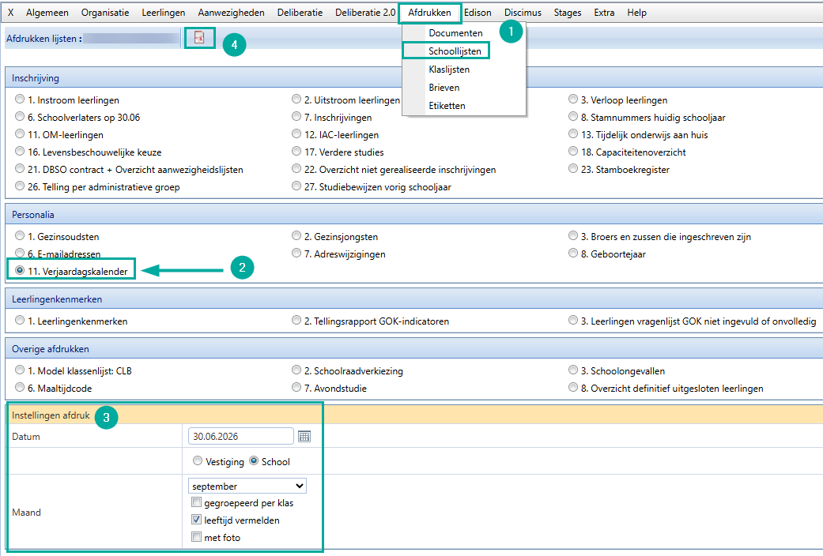Viewport: 823px width, 556px height.
Task: Choose the Gezinsoudsten radio option
Action: coord(20,235)
